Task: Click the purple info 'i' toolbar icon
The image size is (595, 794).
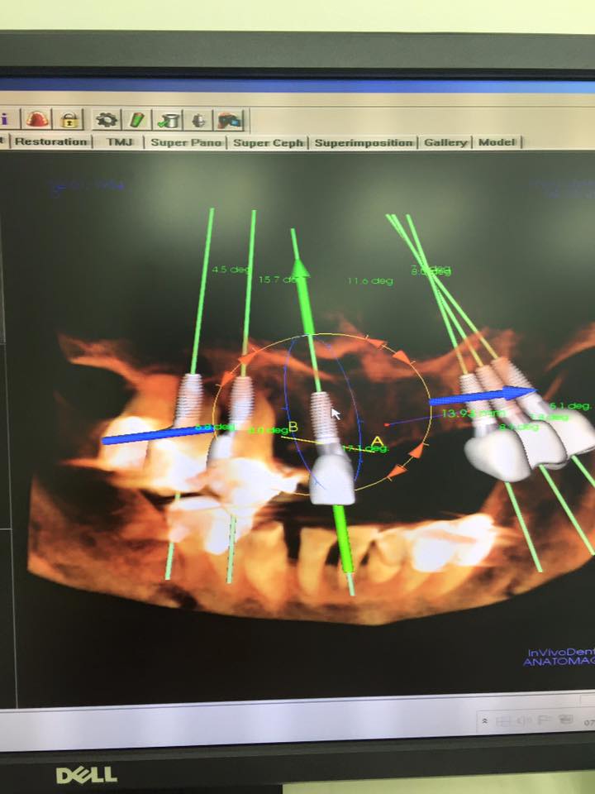Action: [5, 119]
